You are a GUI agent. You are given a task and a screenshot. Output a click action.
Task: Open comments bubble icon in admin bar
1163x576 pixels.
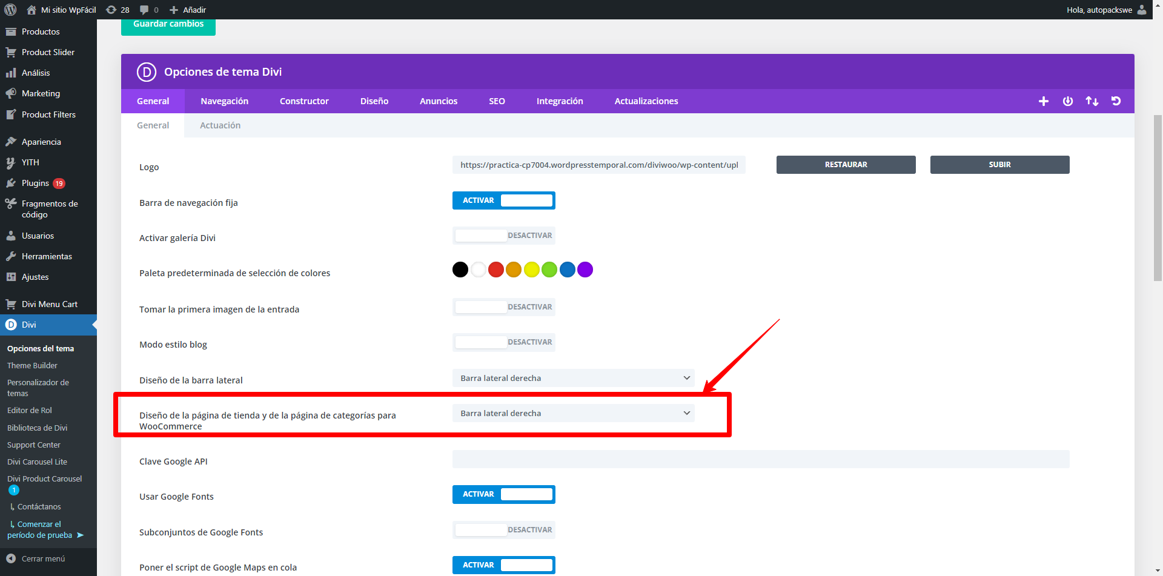pos(149,10)
